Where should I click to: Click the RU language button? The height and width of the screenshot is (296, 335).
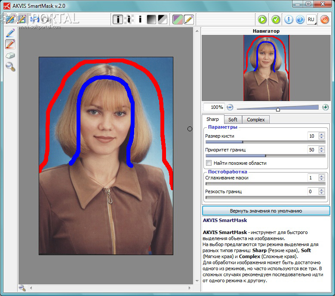(311, 19)
